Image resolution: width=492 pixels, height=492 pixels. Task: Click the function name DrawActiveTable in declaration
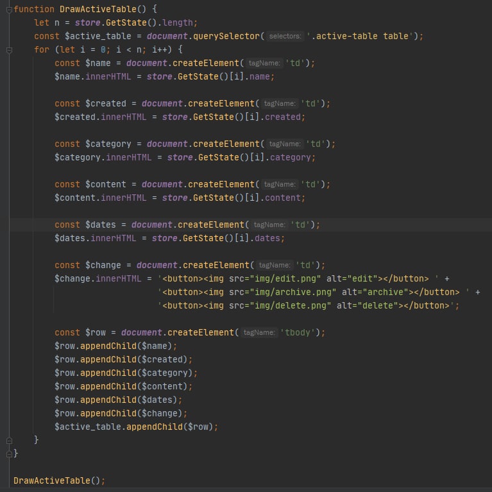coord(98,9)
